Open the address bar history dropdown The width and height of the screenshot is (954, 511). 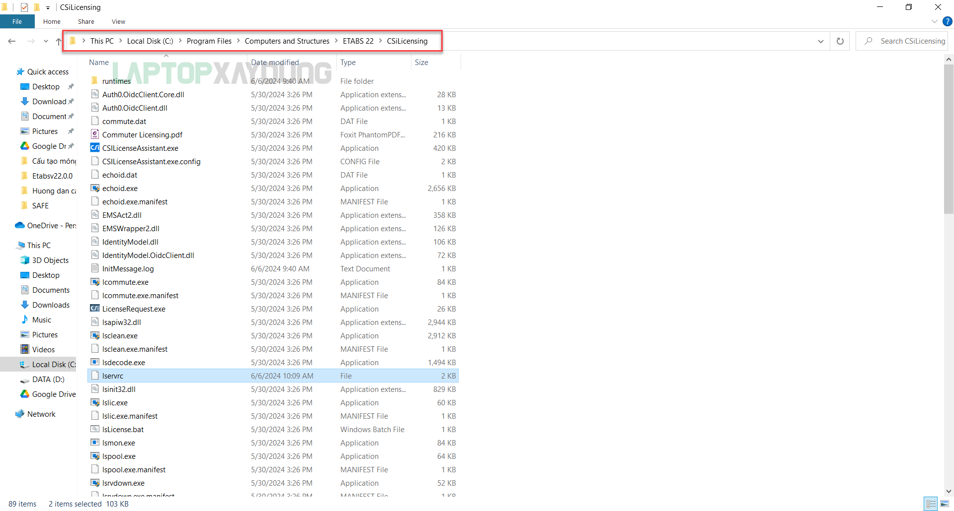coord(820,41)
